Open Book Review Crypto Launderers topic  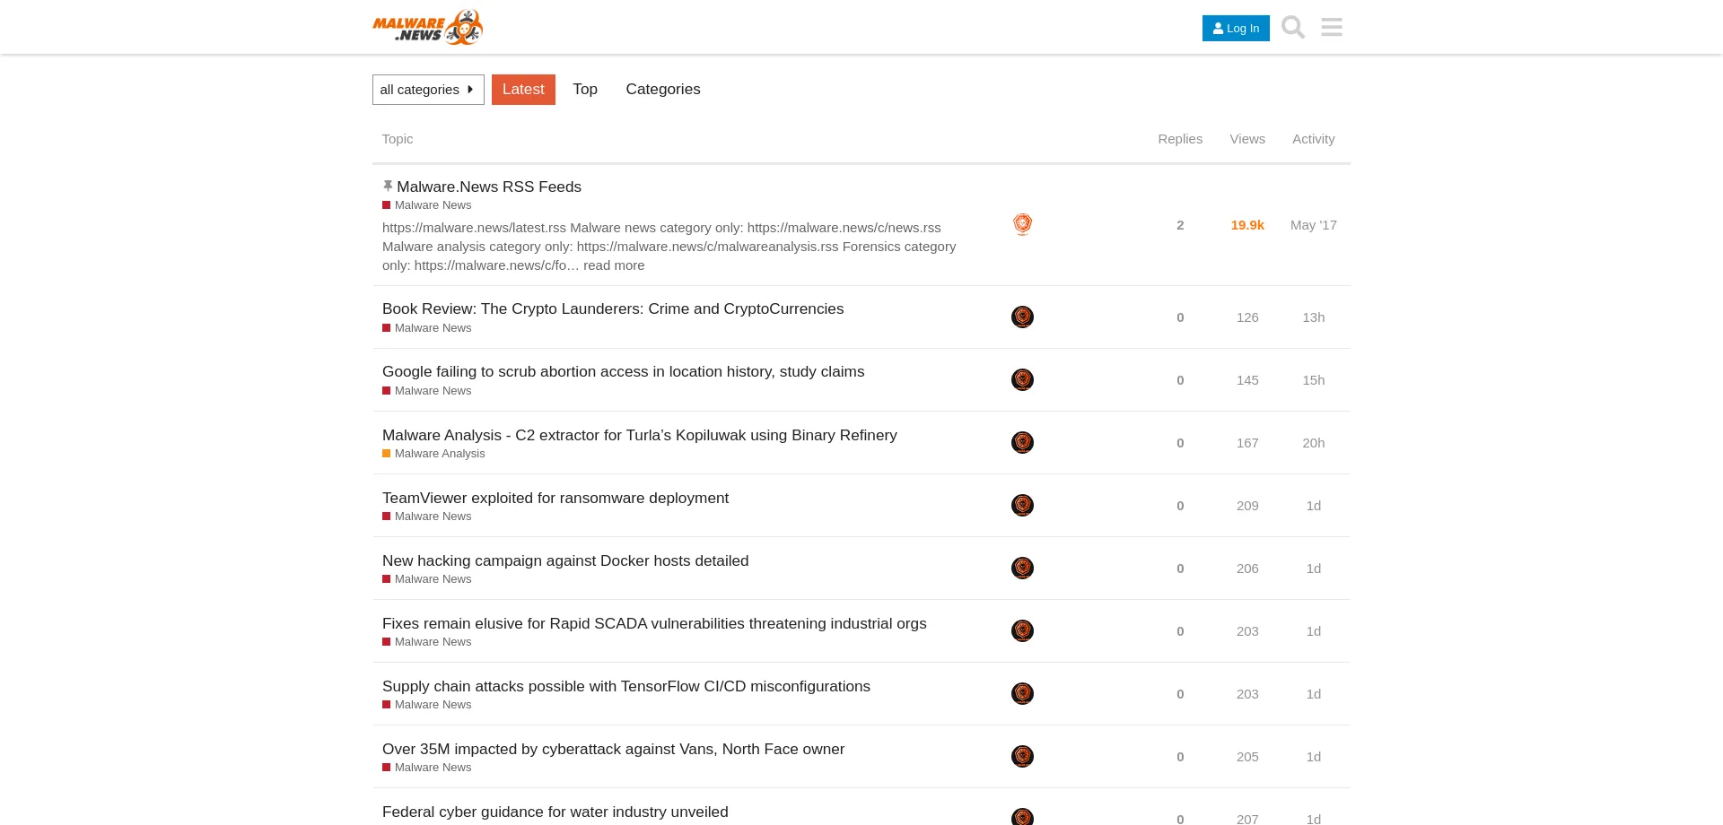pos(613,308)
